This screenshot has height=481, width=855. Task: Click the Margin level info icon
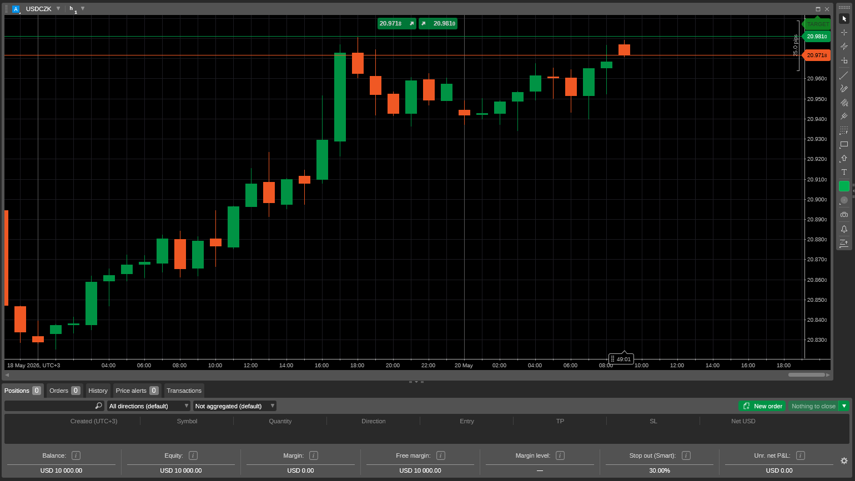(560, 455)
